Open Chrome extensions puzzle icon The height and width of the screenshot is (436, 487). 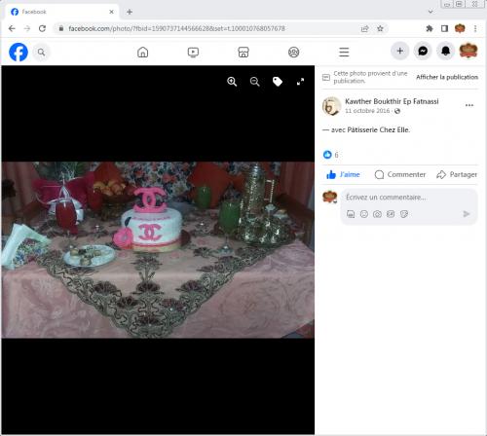(430, 28)
